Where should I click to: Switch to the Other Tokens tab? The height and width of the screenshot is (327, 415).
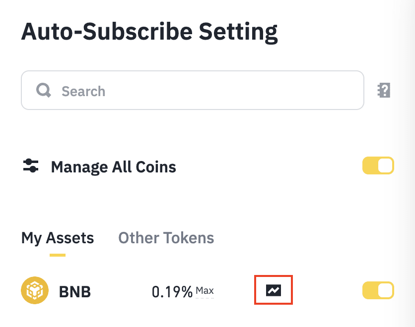[166, 238]
